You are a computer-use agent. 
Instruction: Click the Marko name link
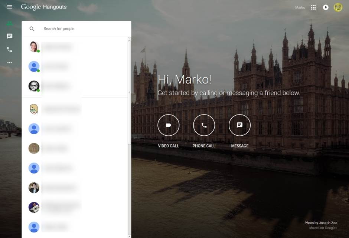300,7
